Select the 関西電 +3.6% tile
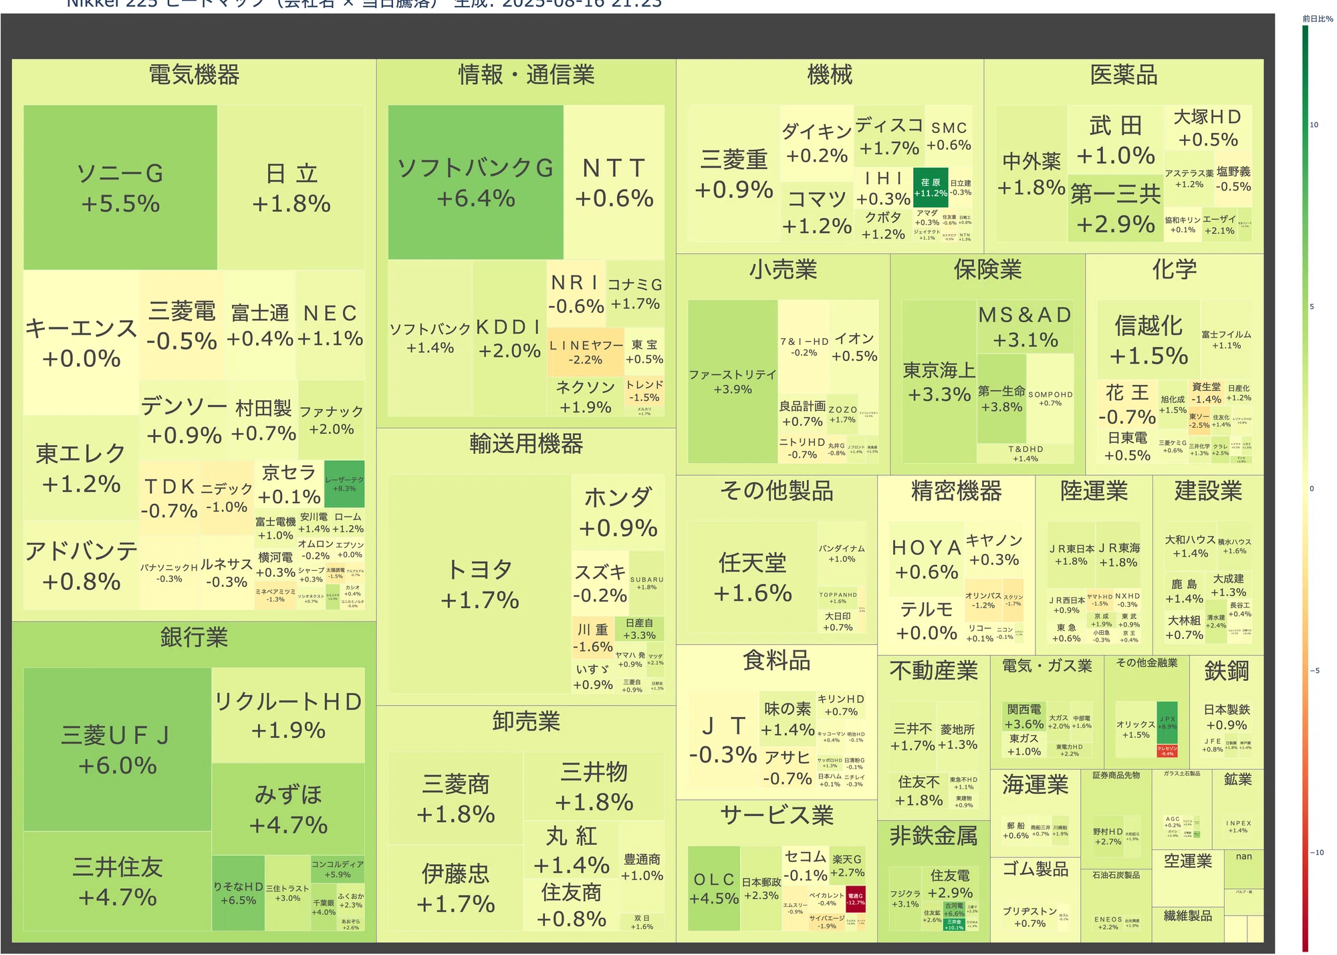 (x=1024, y=716)
